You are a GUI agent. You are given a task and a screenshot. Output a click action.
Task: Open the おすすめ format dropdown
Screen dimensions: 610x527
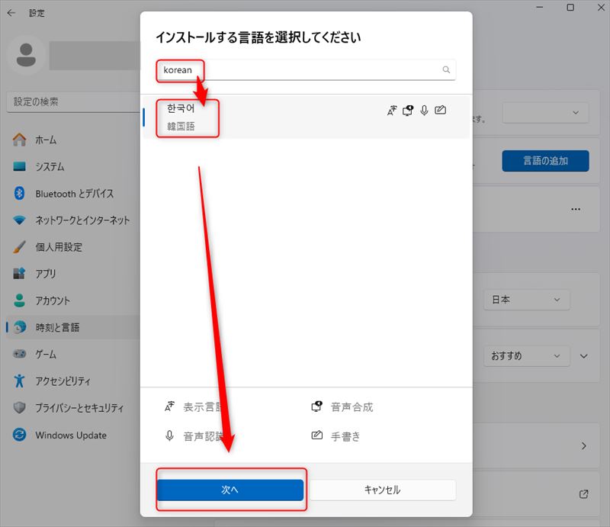(x=526, y=356)
